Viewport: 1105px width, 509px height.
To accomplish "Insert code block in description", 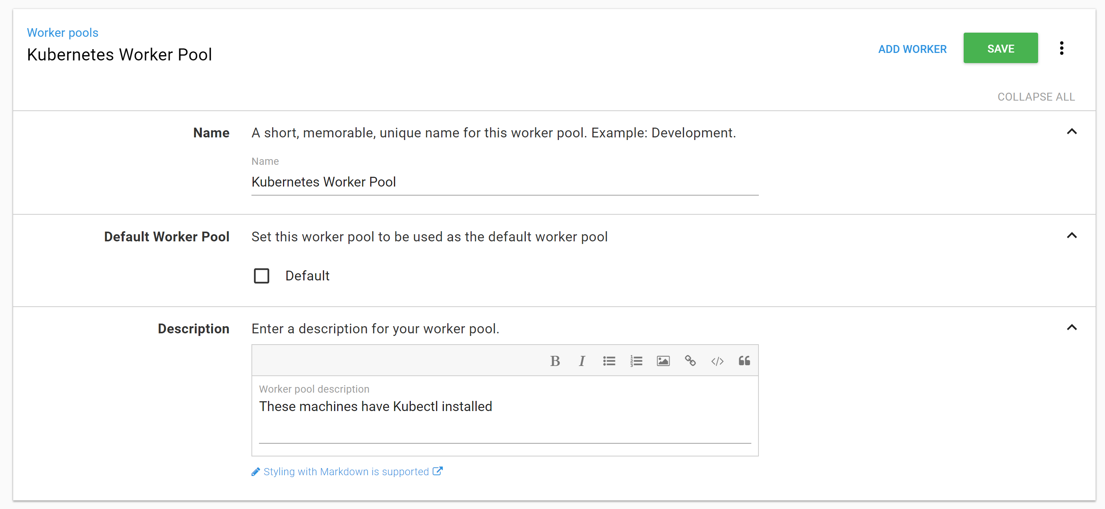I will click(717, 361).
